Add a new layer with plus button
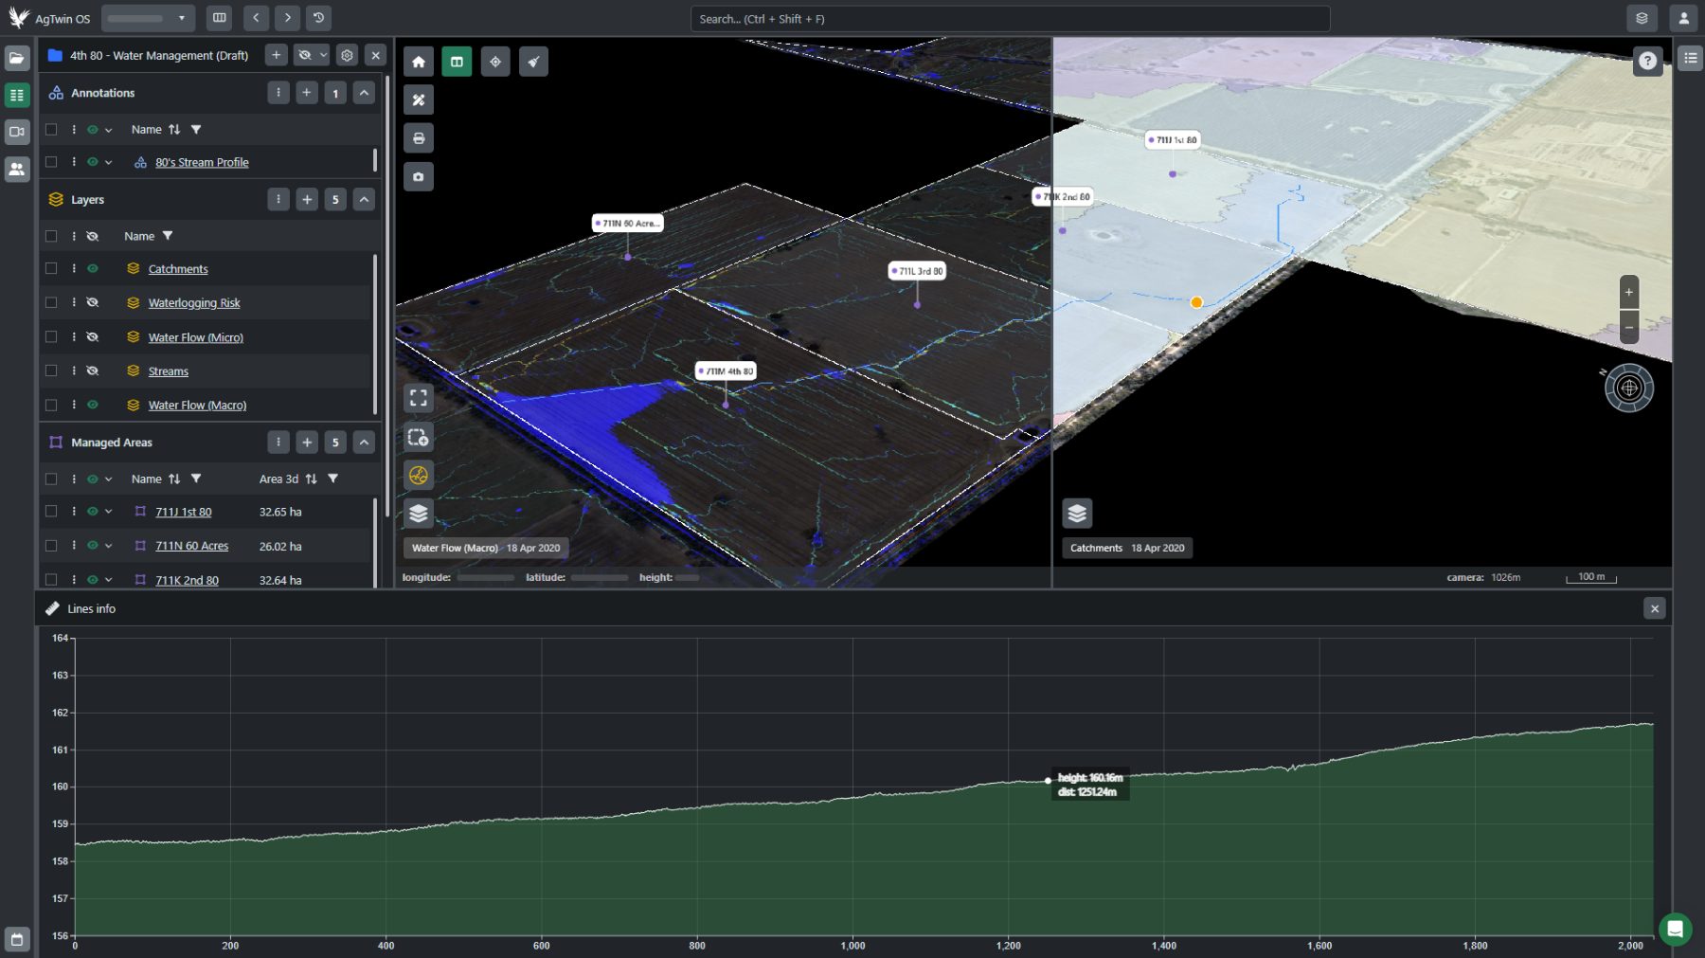1705x958 pixels. (x=306, y=199)
